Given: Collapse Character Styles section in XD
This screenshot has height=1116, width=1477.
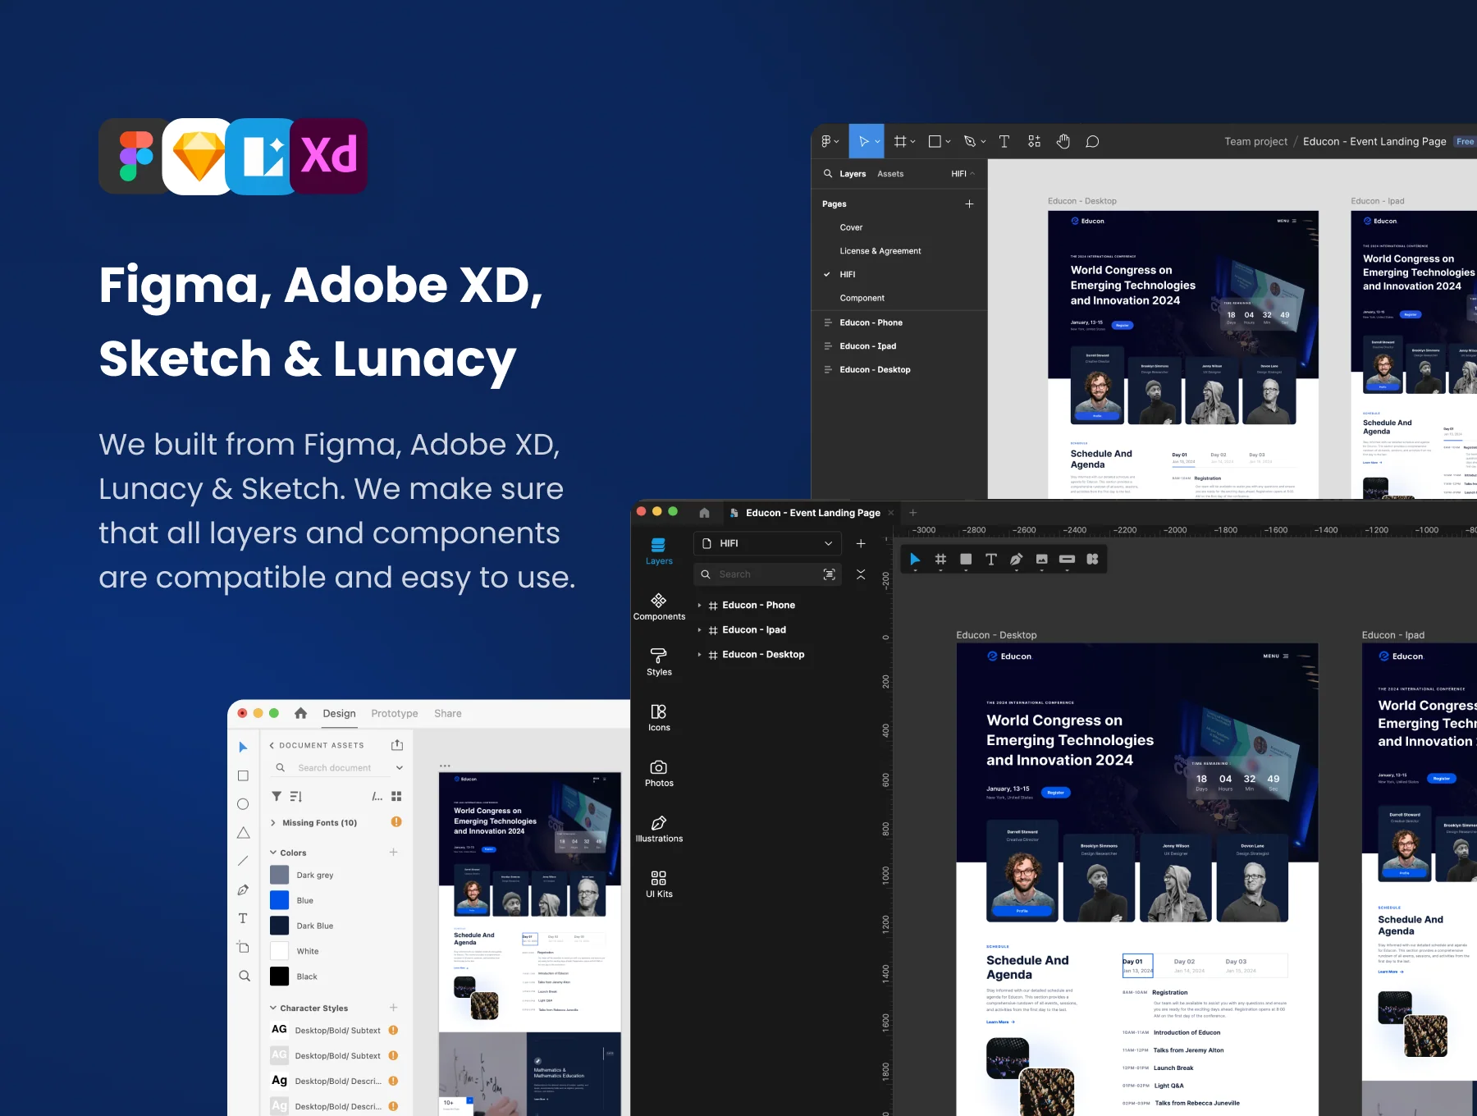Looking at the screenshot, I should (x=273, y=1008).
